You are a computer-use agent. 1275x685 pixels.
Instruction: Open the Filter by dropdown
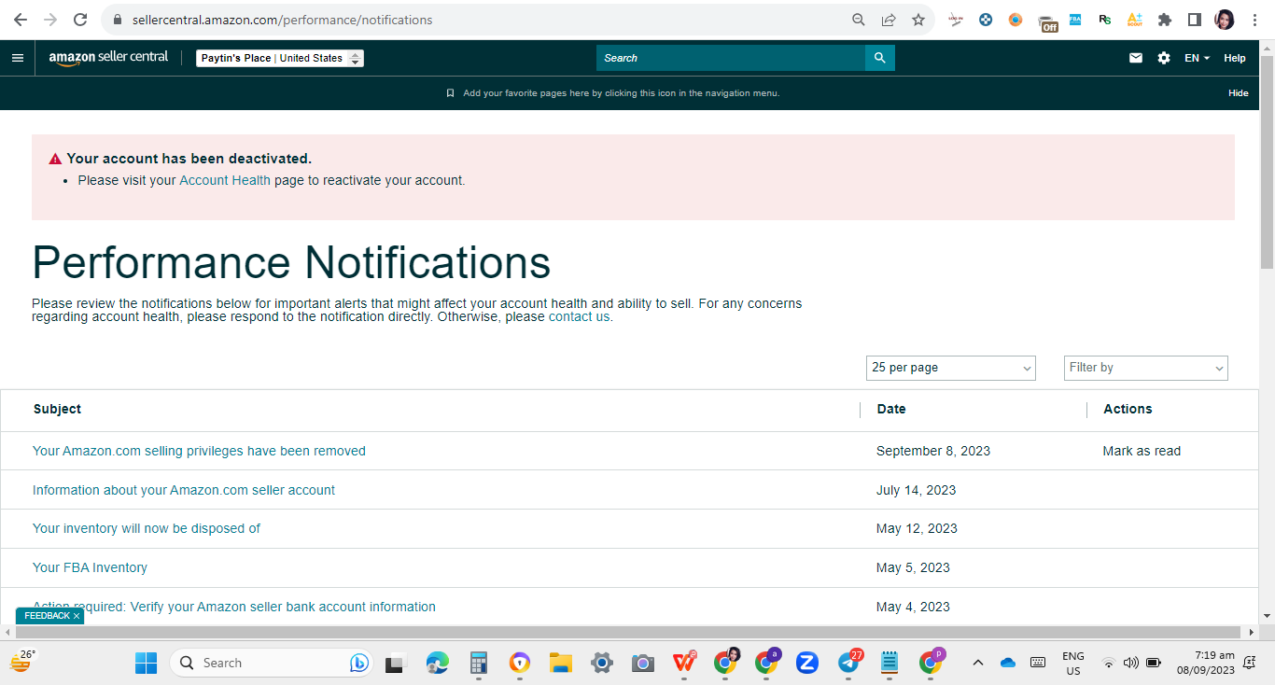(x=1145, y=368)
